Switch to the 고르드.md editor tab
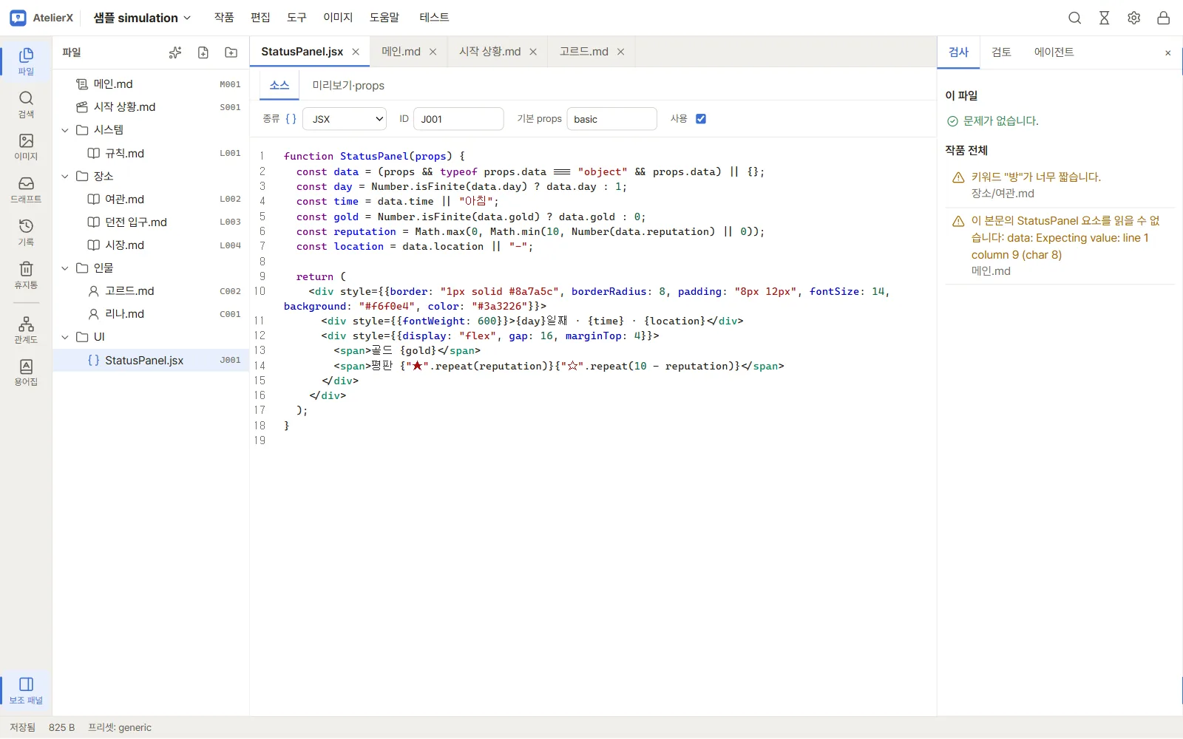The image size is (1183, 739). [584, 52]
